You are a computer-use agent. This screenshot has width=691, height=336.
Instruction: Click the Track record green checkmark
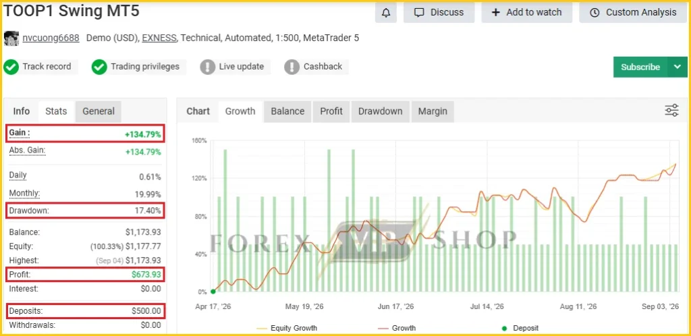tap(11, 67)
